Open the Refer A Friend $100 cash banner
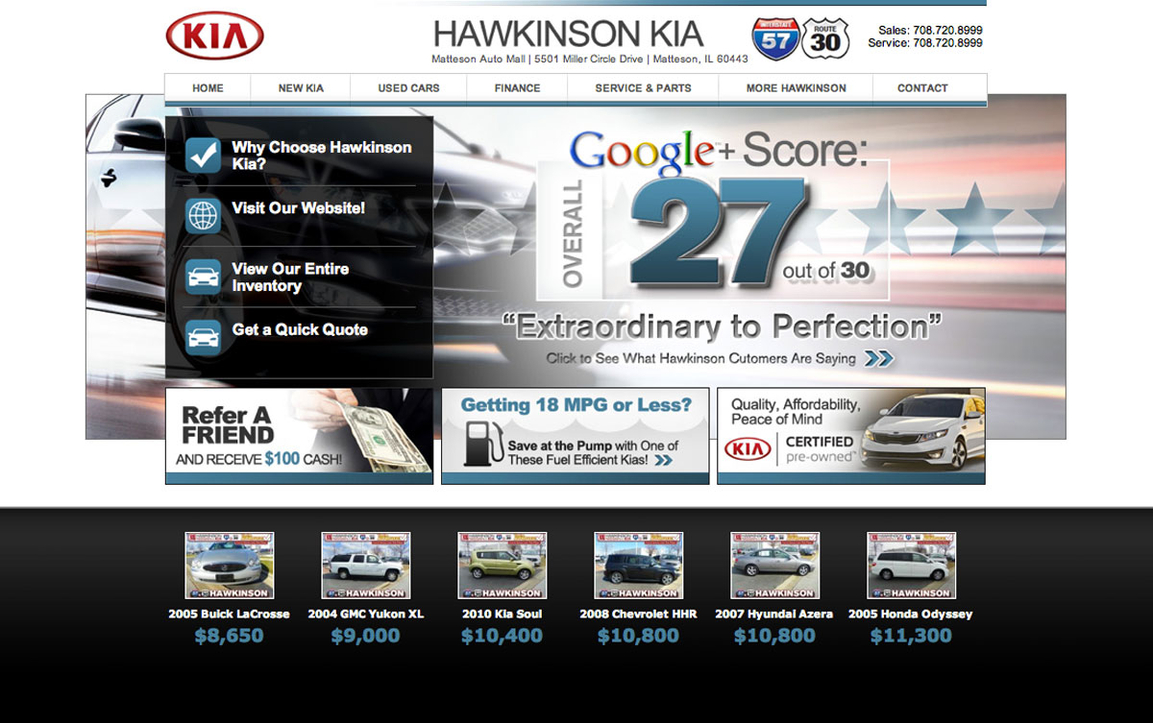The image size is (1153, 723). (299, 436)
